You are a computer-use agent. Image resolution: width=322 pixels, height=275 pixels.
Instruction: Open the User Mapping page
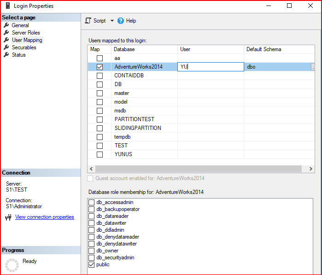click(27, 40)
